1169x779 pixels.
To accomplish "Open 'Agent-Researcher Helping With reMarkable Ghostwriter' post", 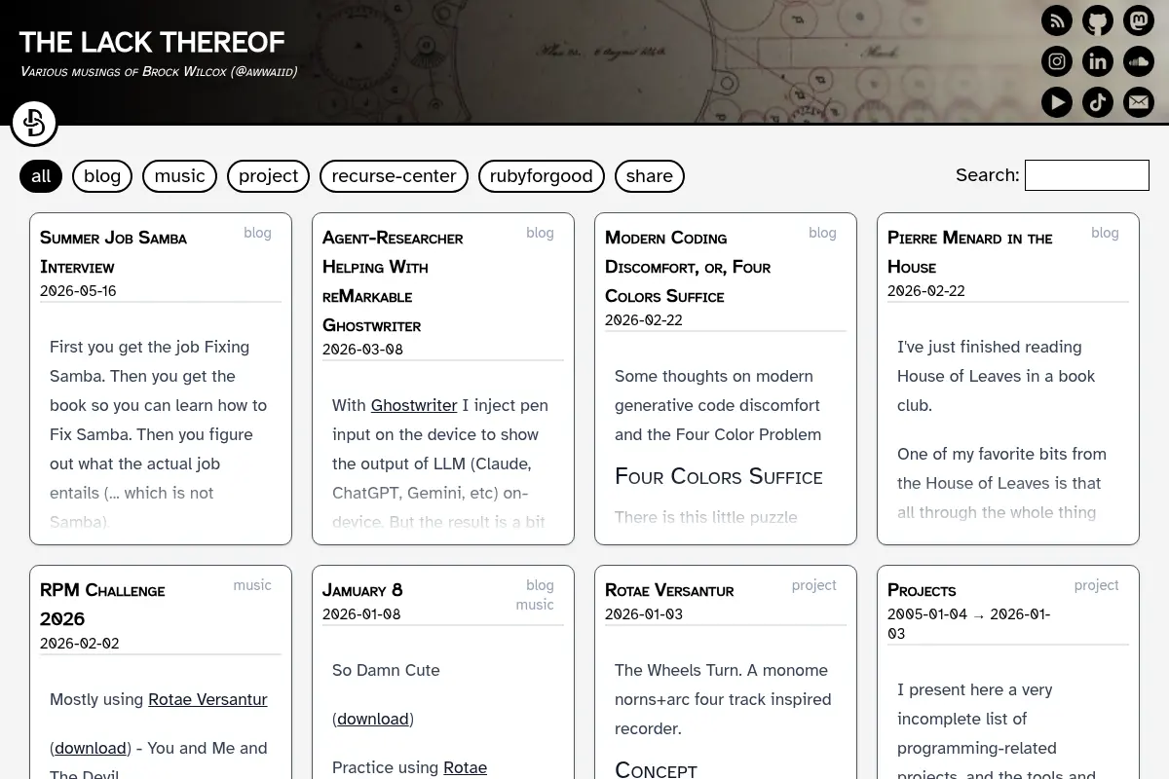I will coord(393,281).
